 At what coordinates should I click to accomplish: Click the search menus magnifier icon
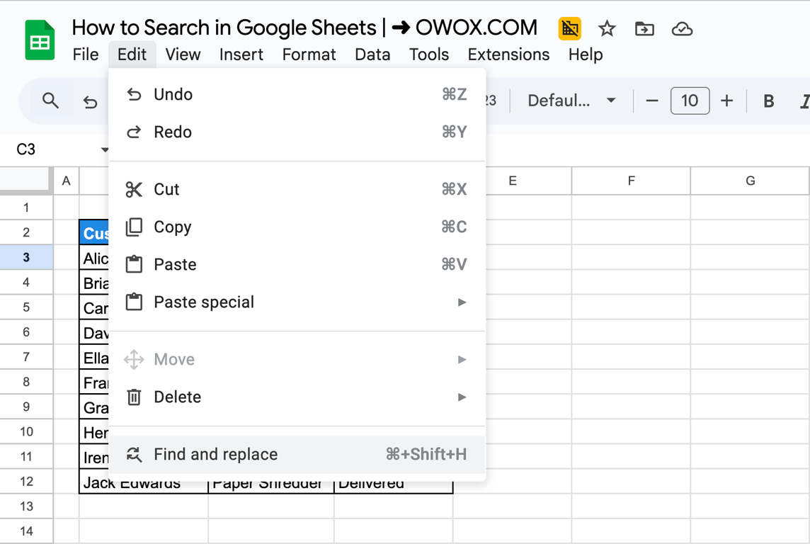50,101
